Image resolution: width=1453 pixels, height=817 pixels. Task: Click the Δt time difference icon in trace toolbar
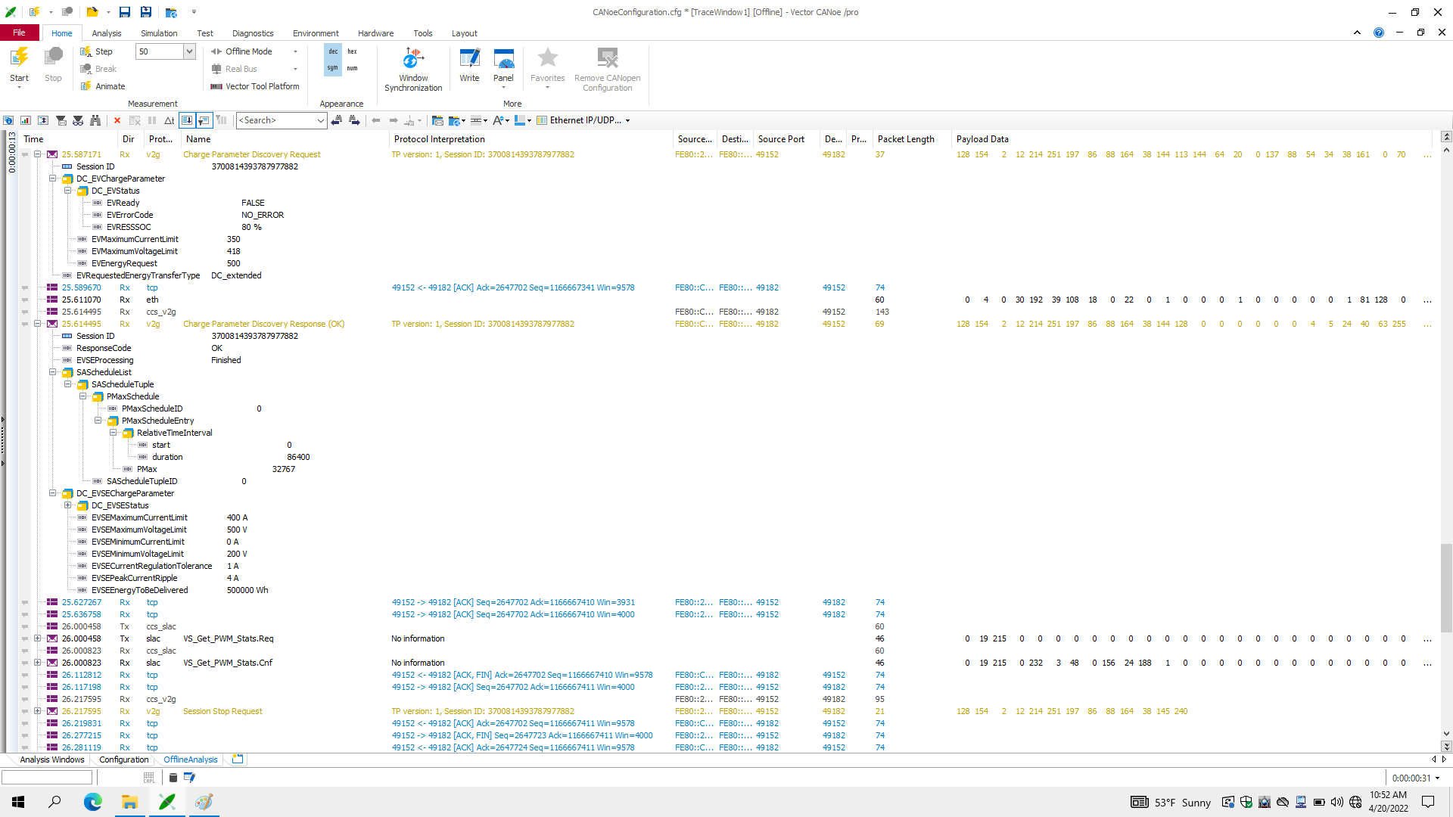(x=168, y=120)
